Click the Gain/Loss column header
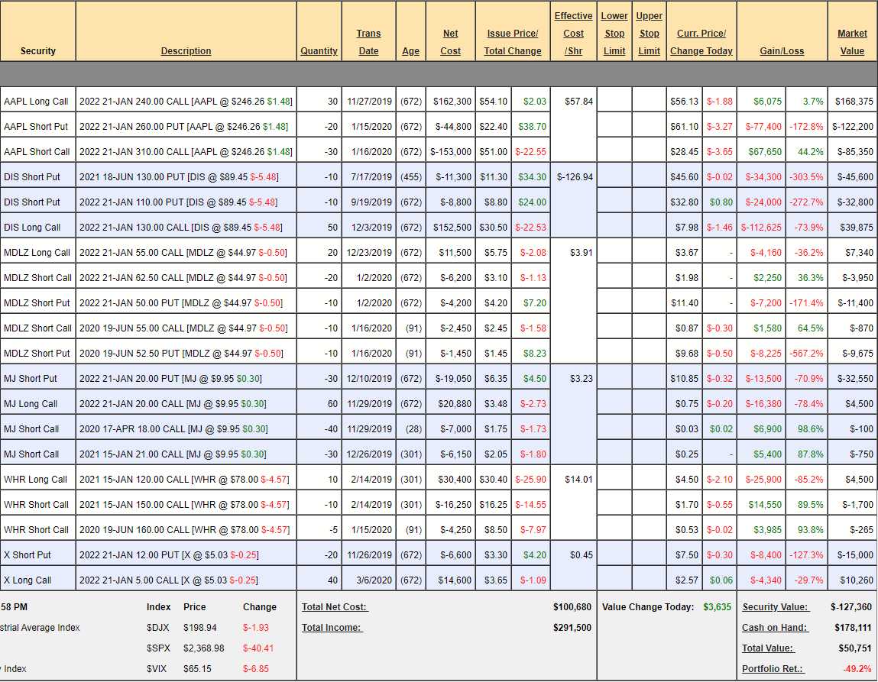 pos(782,51)
